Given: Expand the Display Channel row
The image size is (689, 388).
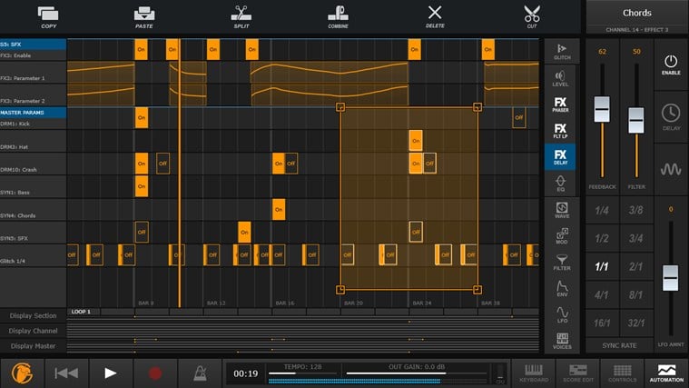Looking at the screenshot, I should [x=33, y=331].
